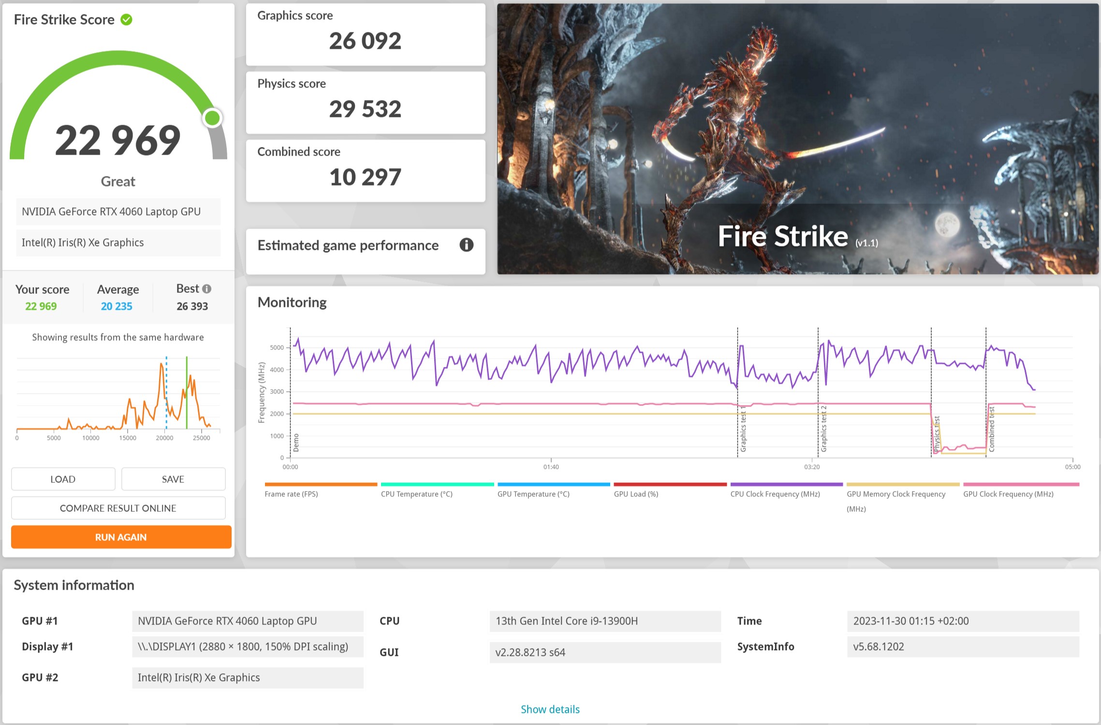Toggle the GPU Temperature legend item
Screen dimensions: 1101x725
tap(533, 493)
